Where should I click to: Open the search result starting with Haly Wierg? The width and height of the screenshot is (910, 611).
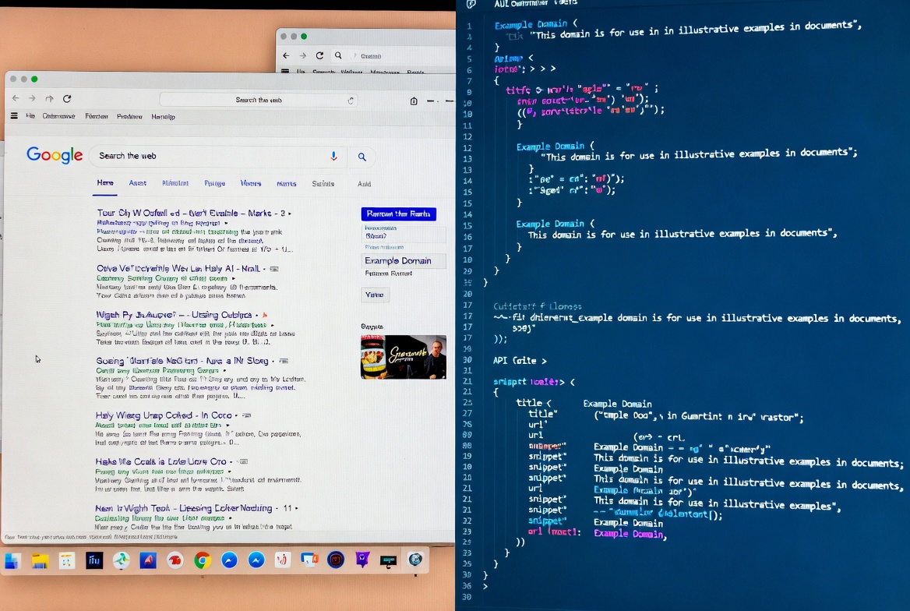[164, 415]
